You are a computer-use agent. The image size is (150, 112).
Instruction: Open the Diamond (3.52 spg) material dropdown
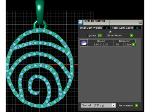(113, 105)
